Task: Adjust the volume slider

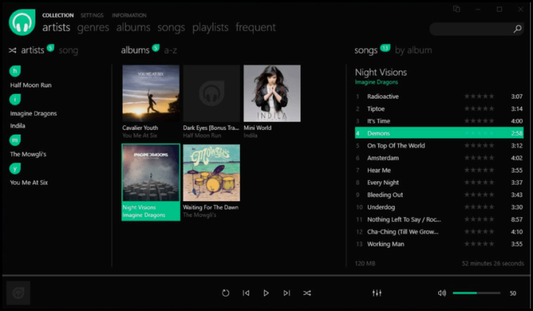Action: [476, 293]
